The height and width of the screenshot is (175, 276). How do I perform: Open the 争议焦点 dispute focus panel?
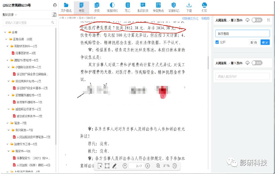click(158, 7)
